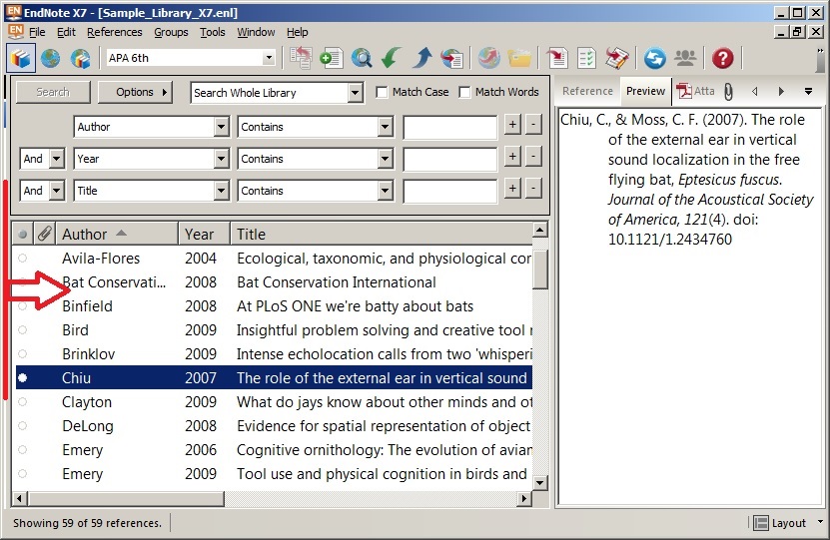Viewport: 830px width, 540px height.
Task: Click the Open File folder icon
Action: 519,58
